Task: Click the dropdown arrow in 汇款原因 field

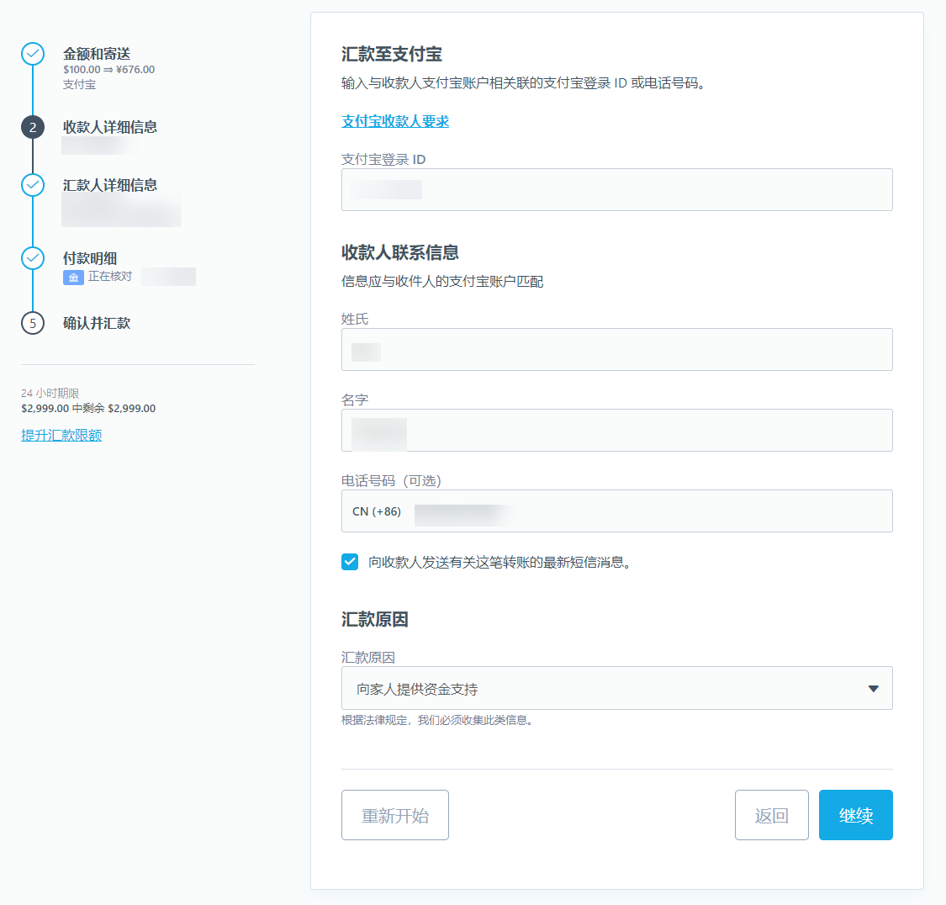Action: (x=873, y=688)
